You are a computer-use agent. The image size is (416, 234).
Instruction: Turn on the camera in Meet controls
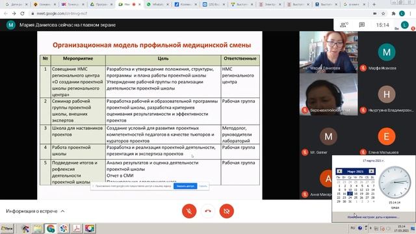click(227, 211)
